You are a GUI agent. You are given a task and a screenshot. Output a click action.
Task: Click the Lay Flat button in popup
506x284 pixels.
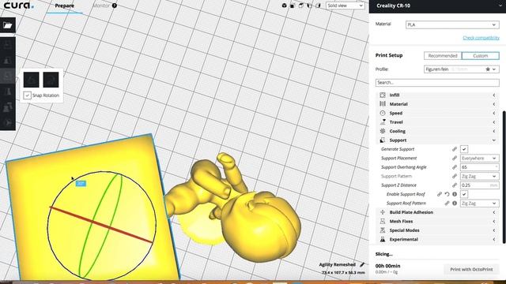point(51,80)
